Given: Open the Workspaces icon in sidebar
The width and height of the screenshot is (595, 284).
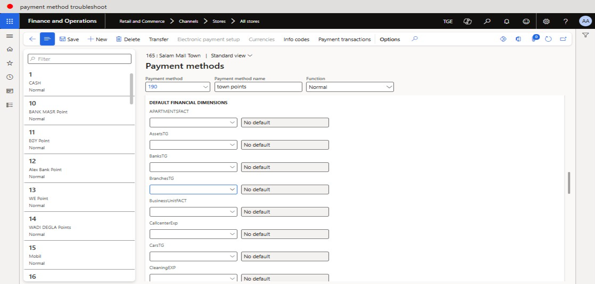Looking at the screenshot, I should click(x=10, y=91).
